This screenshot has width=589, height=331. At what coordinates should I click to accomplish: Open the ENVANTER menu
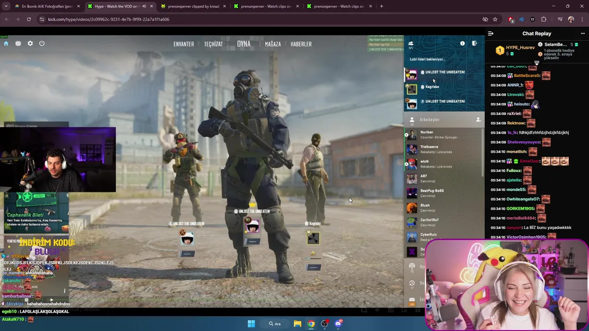pos(184,44)
